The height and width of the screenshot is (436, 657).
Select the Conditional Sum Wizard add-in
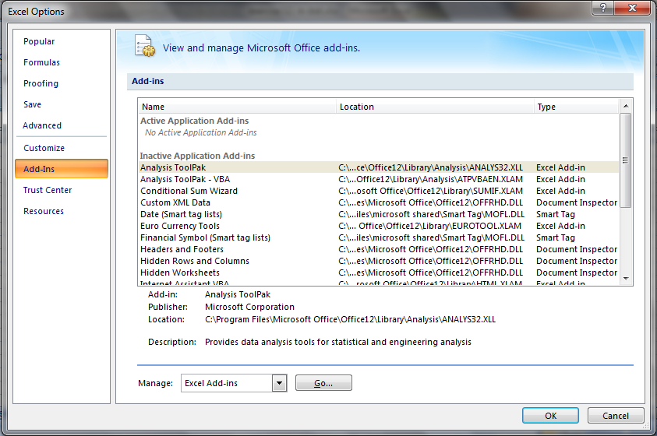point(379,191)
